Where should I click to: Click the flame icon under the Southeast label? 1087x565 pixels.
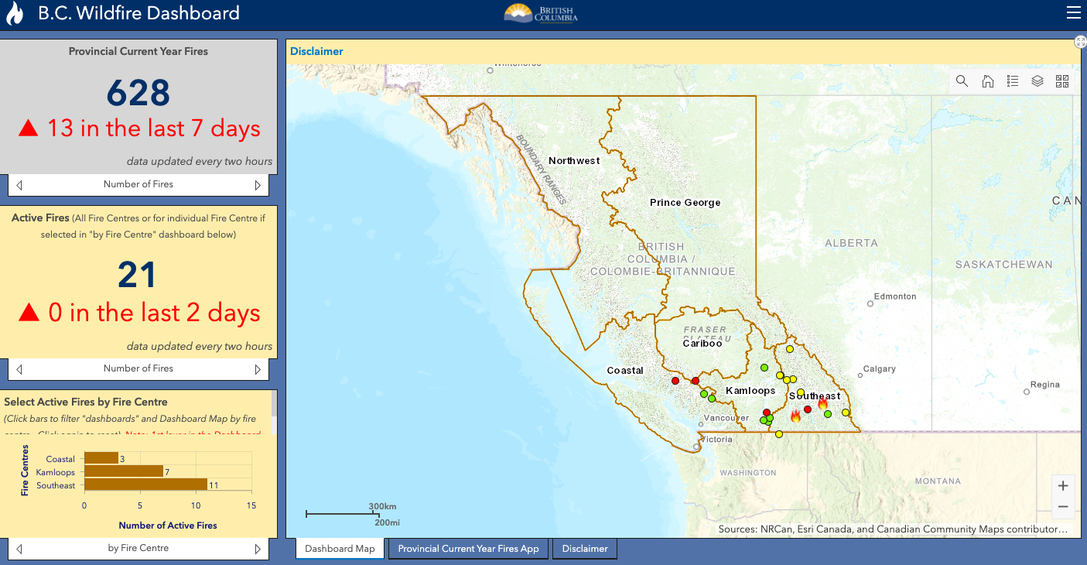click(x=822, y=404)
